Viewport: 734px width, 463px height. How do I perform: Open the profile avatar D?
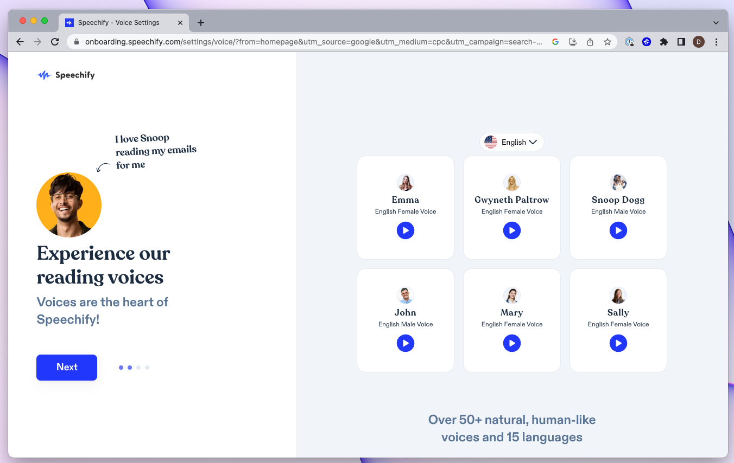699,42
